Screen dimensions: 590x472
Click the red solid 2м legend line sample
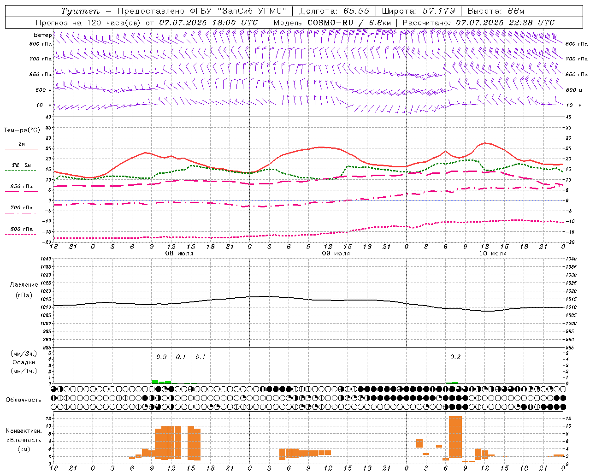coord(22,149)
